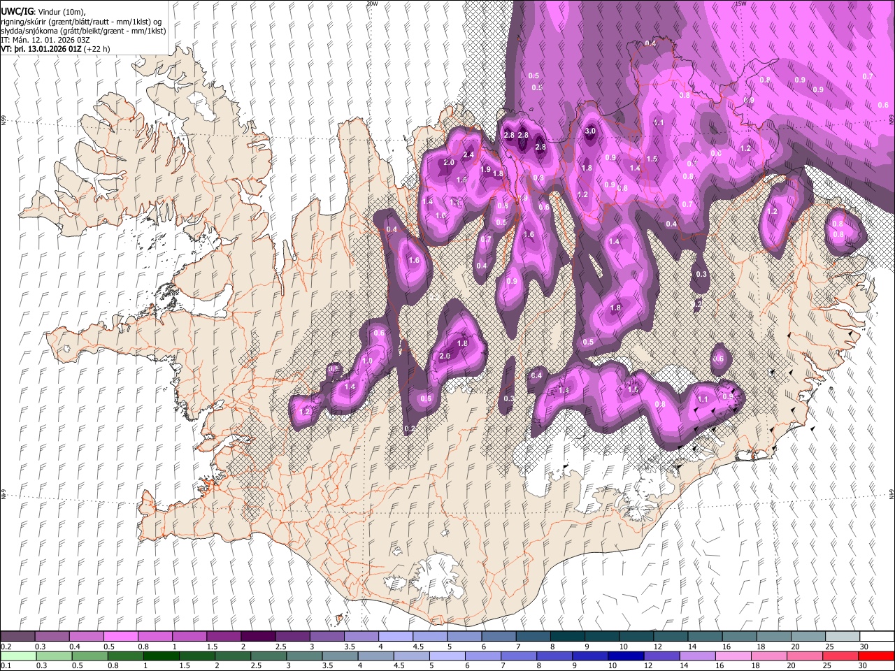The height and width of the screenshot is (671, 895).
Task: Select the grey-purple 0.2–0.3 swatch in upper scale
Action: (17, 637)
